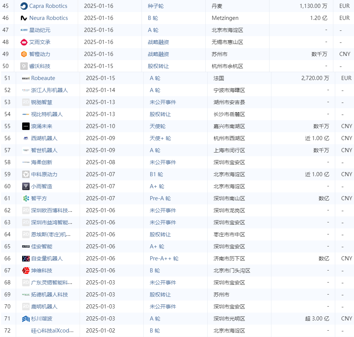Open the 自变量机器人 company link

tap(47, 258)
